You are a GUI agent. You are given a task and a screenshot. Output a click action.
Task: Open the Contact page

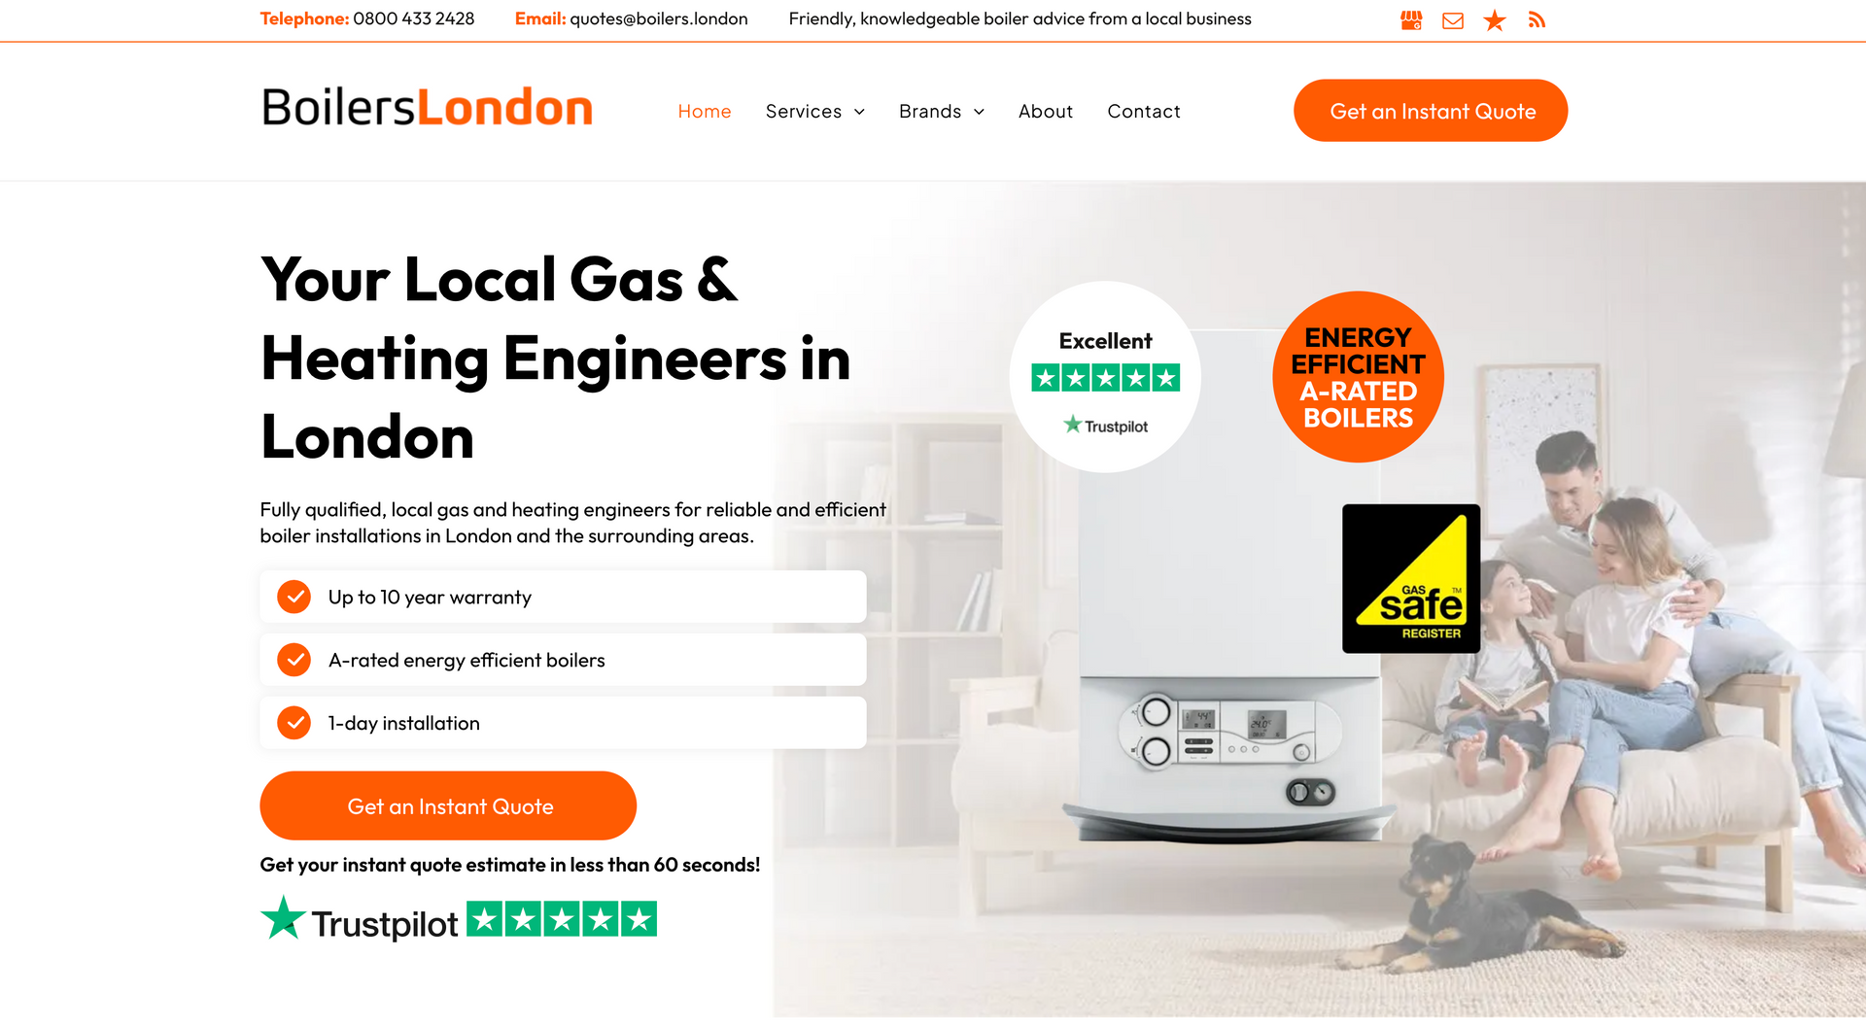pyautogui.click(x=1143, y=112)
